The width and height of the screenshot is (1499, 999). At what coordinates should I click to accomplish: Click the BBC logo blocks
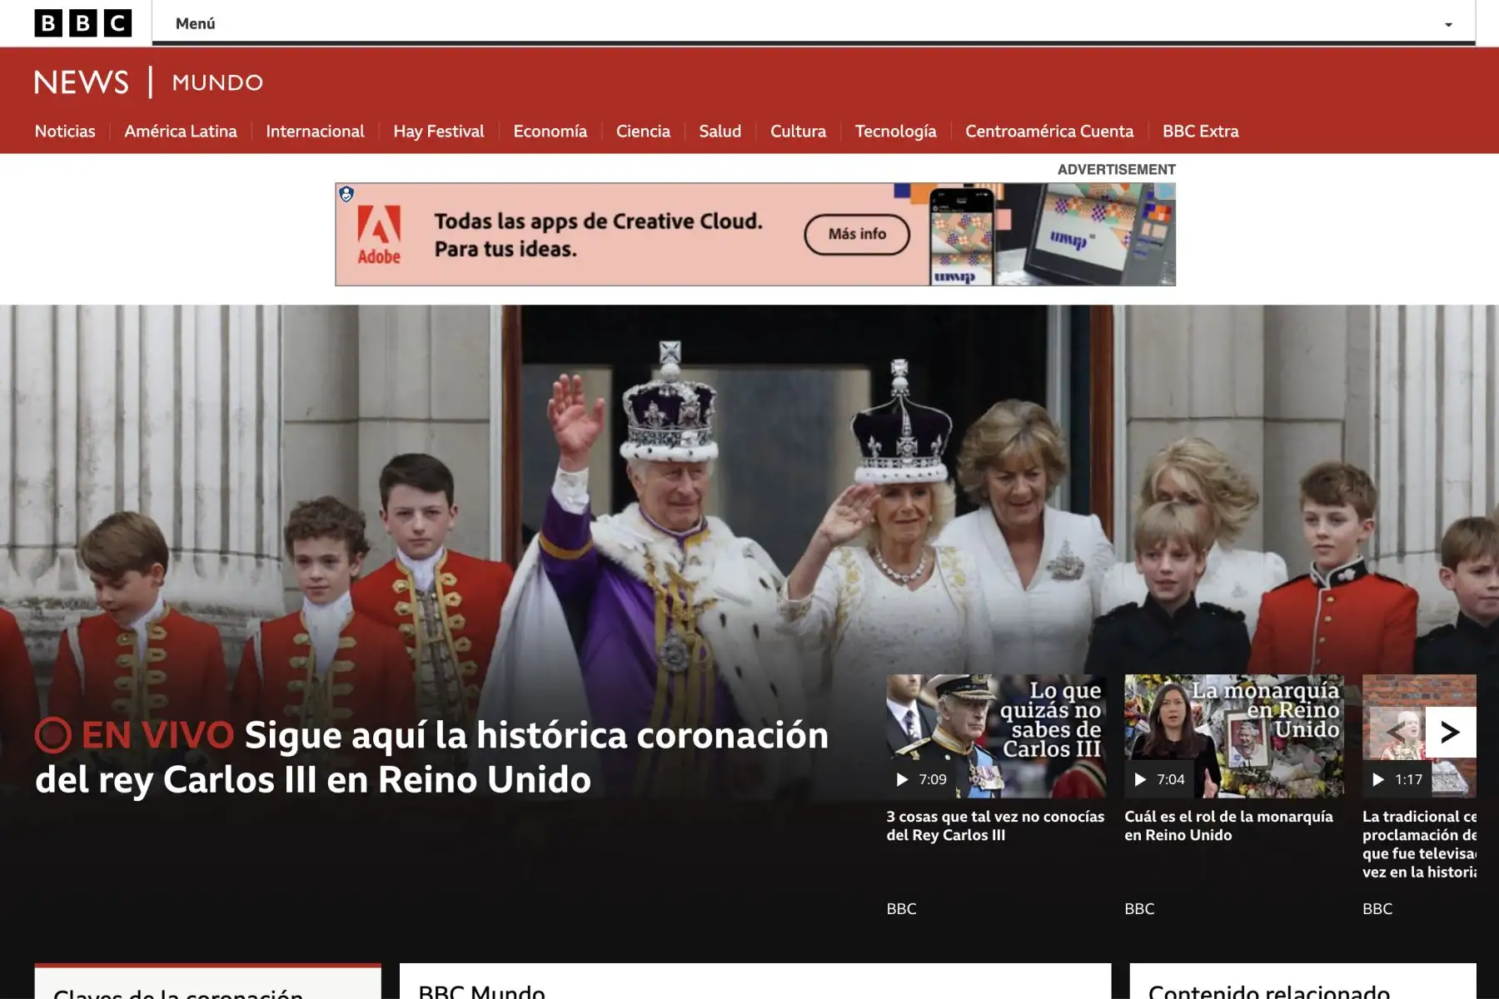coord(82,23)
